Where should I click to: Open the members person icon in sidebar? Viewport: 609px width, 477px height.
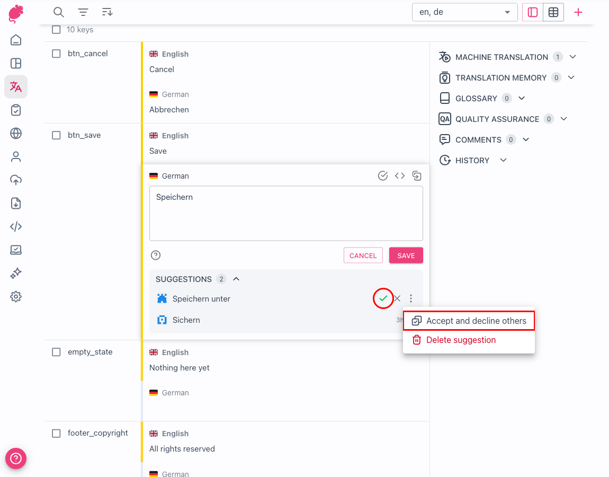(x=16, y=157)
